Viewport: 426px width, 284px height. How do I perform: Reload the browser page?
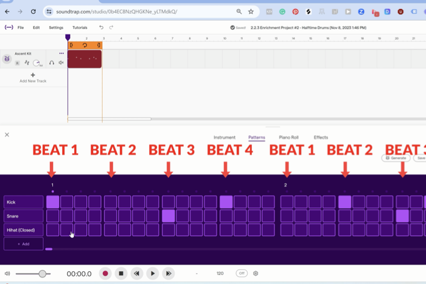33,12
